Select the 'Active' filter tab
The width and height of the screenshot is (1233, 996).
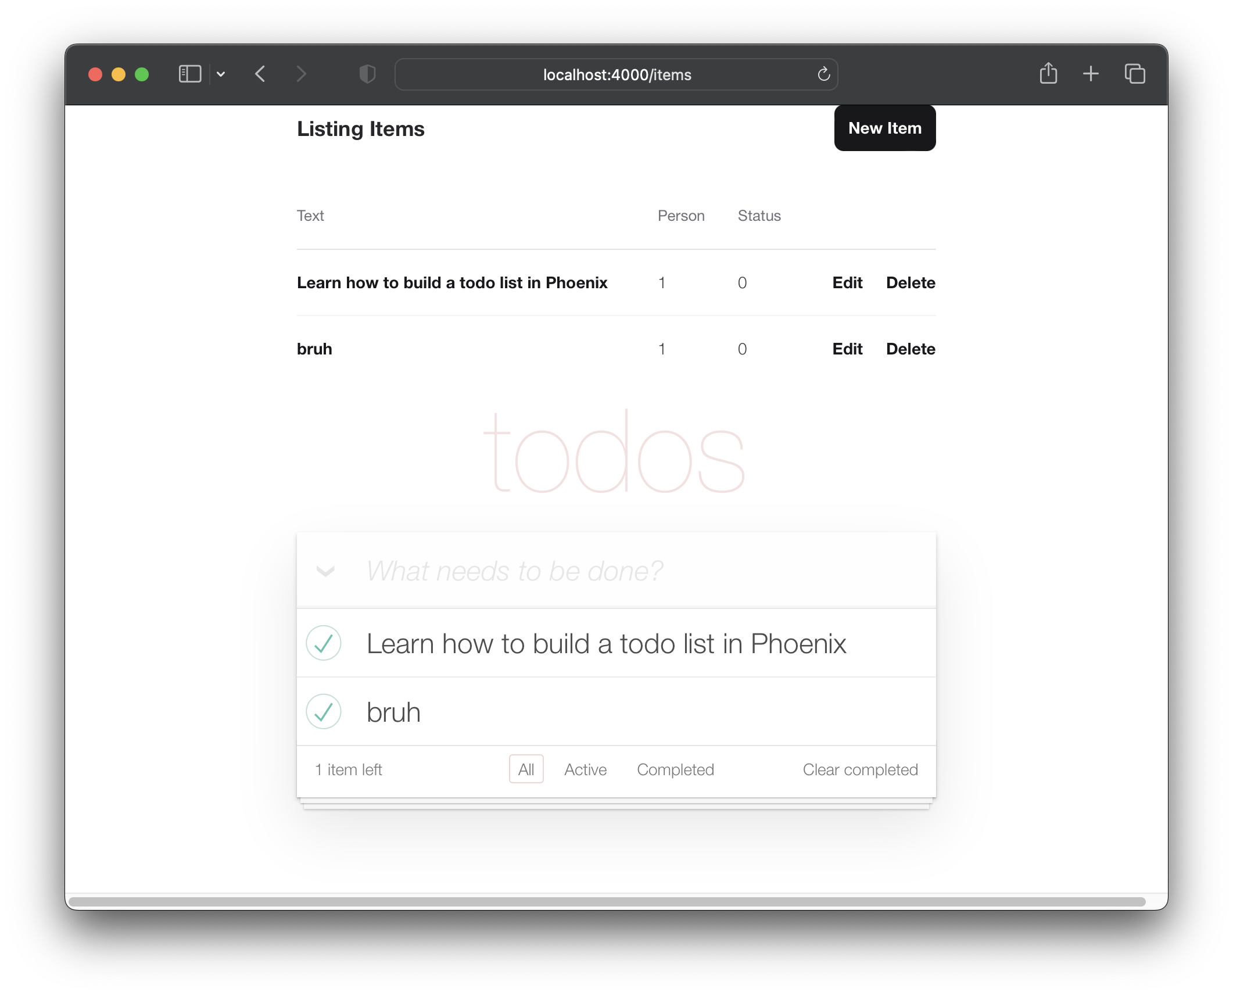click(x=586, y=769)
